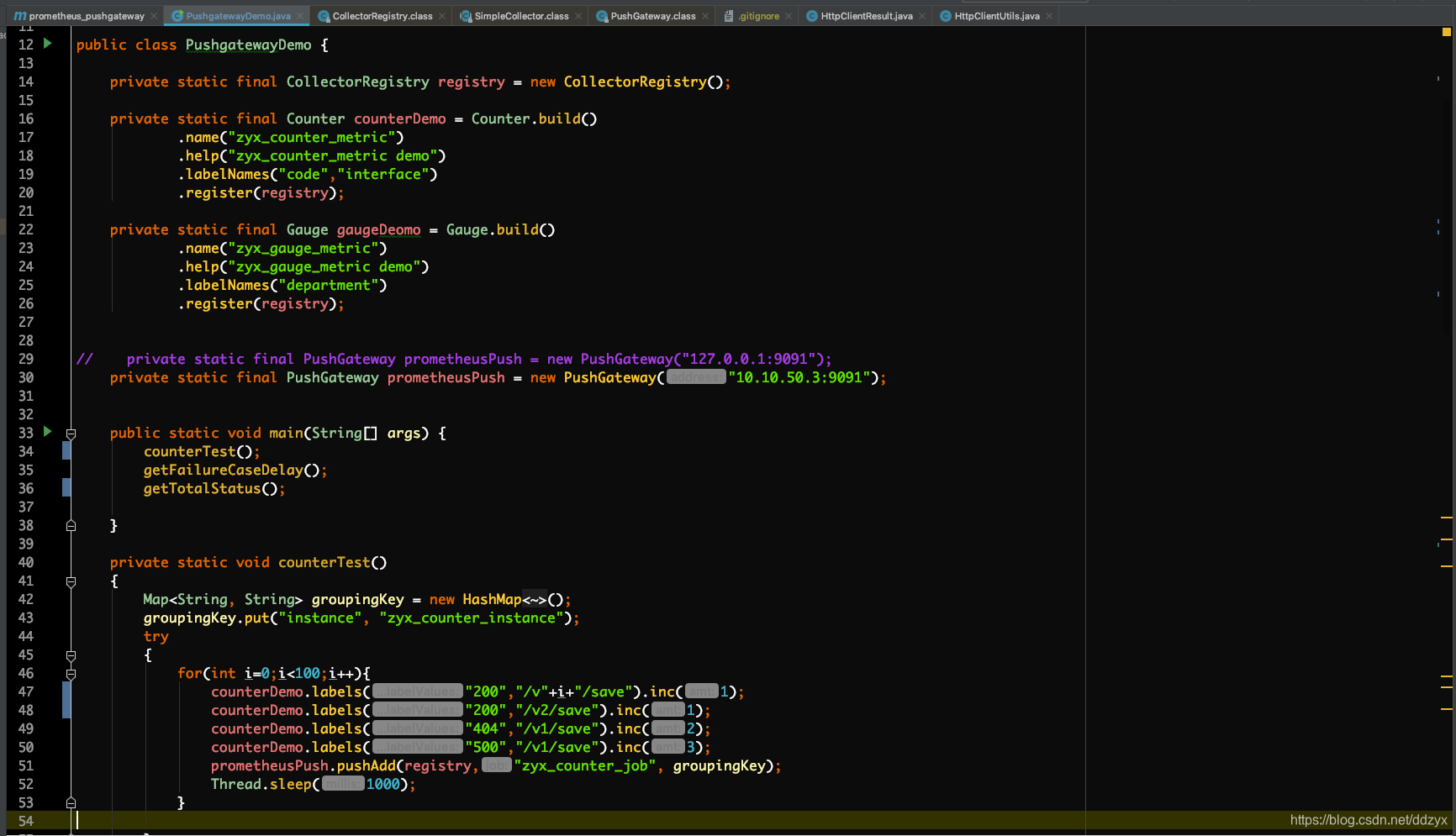Image resolution: width=1456 pixels, height=836 pixels.
Task: Close the PushGateway.class tab
Action: pyautogui.click(x=705, y=16)
